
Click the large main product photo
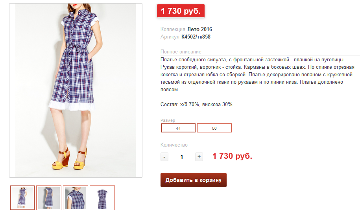click(x=76, y=90)
